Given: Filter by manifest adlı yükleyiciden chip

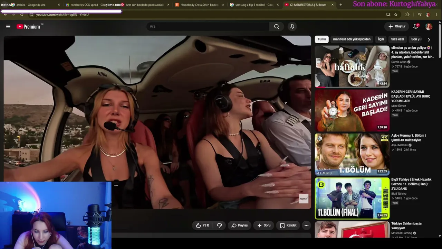Looking at the screenshot, I should [352, 39].
